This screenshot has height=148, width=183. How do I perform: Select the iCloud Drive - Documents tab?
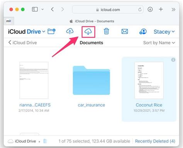pyautogui.click(x=92, y=21)
